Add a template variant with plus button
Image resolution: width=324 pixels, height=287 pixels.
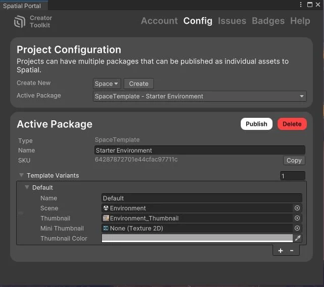pos(281,251)
